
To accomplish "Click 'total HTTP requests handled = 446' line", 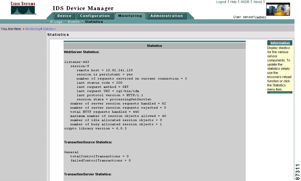I will coord(105,112).
